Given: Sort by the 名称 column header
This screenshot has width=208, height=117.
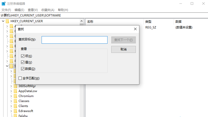Looking at the screenshot, I should coord(115,21).
